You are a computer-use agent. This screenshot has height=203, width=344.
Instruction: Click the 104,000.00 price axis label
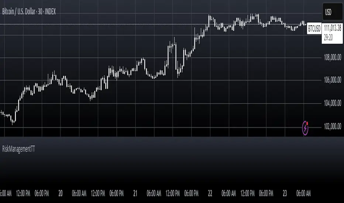tap(333, 103)
